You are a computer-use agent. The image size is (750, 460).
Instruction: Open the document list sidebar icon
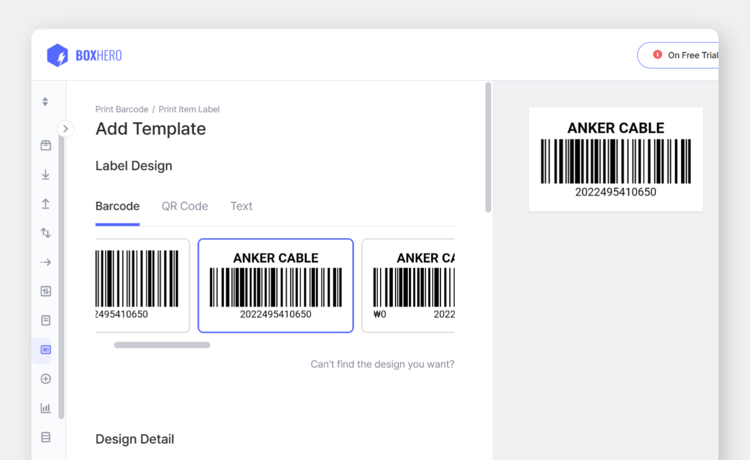[x=46, y=321]
